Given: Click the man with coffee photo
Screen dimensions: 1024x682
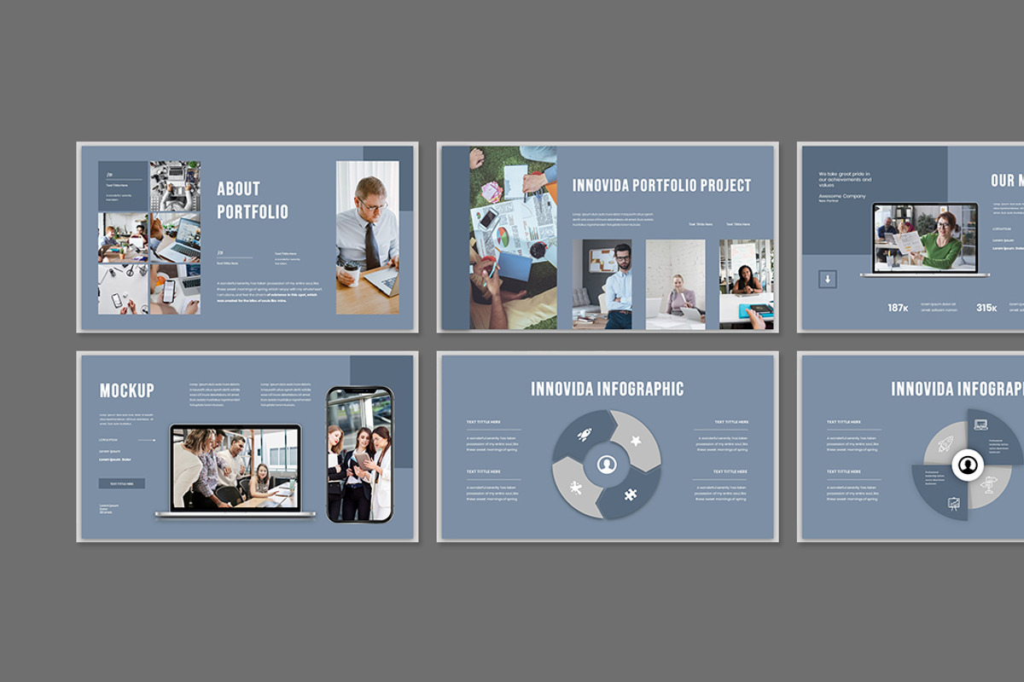Looking at the screenshot, I should pyautogui.click(x=367, y=237).
